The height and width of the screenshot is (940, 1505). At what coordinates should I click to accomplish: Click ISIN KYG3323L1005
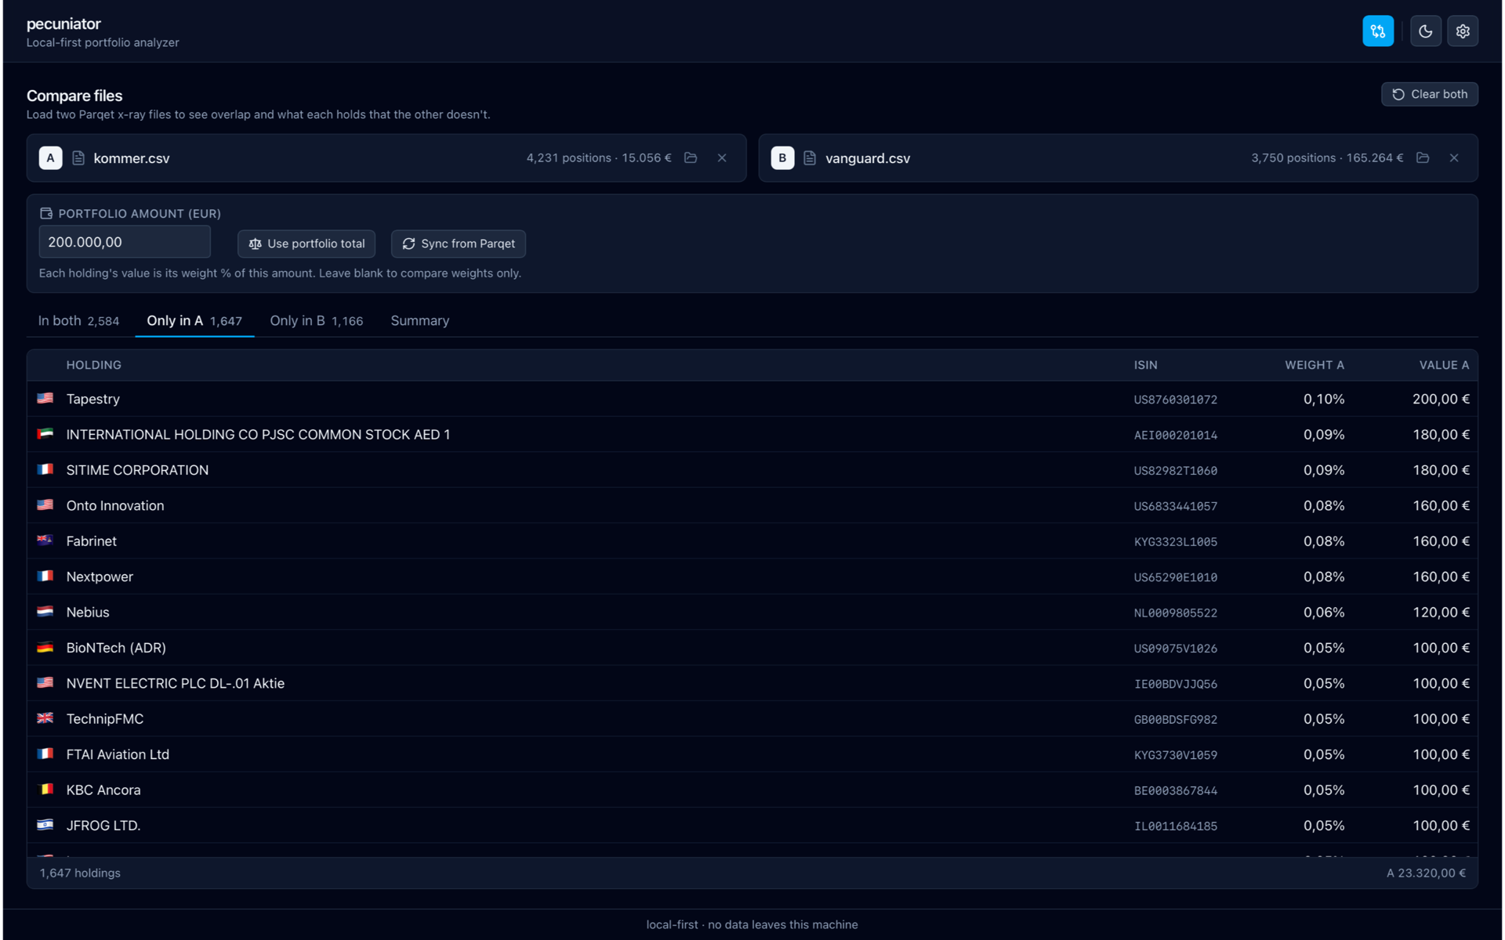(1176, 542)
